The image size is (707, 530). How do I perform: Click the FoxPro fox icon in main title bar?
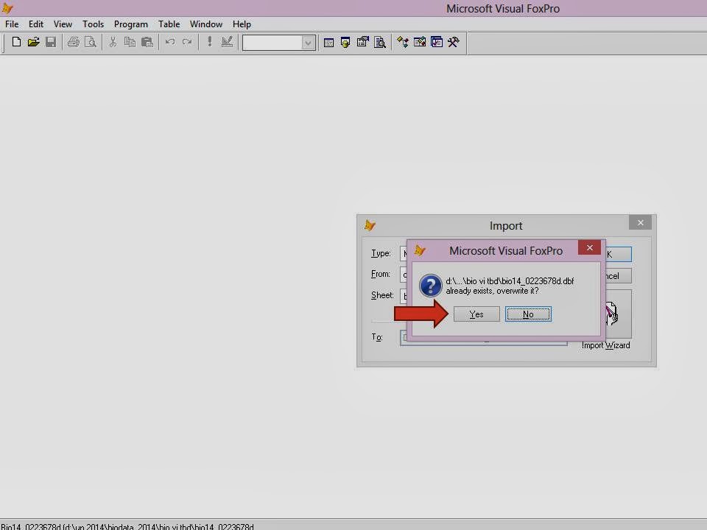[7, 7]
